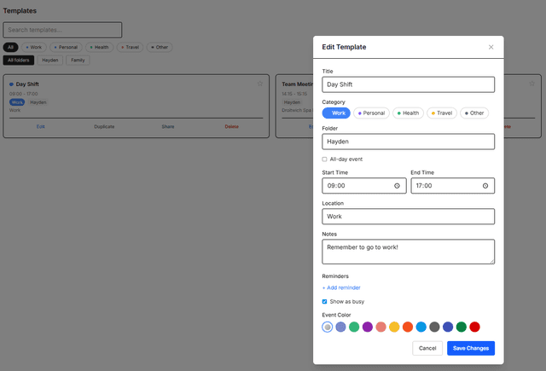Click the Work tag on Day Shift card
Image resolution: width=546 pixels, height=371 pixels.
(x=17, y=102)
